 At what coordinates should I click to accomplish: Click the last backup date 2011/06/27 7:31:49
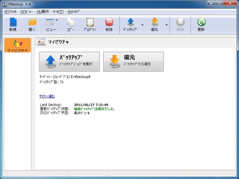tap(91, 105)
